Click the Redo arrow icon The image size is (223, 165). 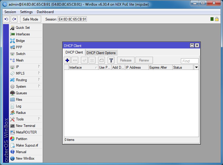tap(14, 19)
